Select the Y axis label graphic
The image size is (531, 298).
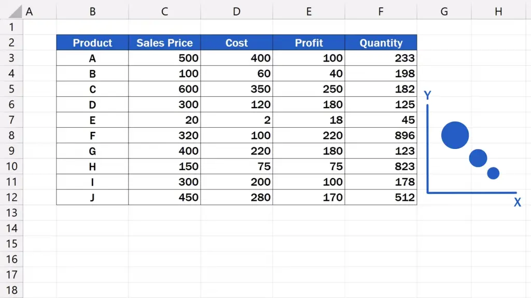click(427, 95)
